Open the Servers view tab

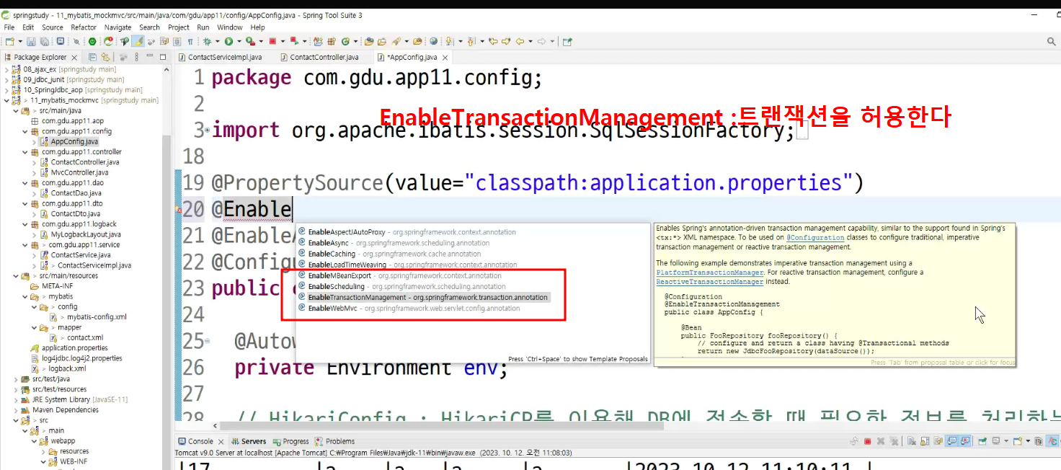[x=248, y=441]
